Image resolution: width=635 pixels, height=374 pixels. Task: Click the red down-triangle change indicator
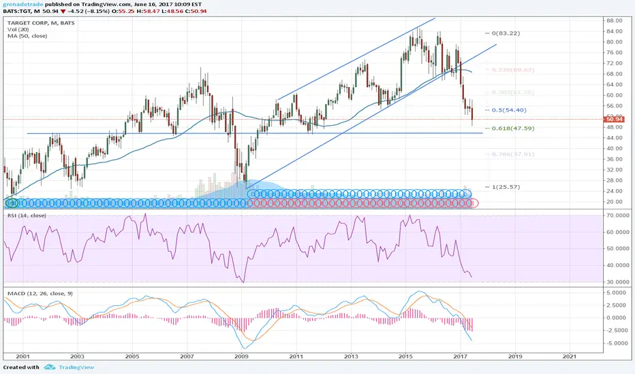63,11
